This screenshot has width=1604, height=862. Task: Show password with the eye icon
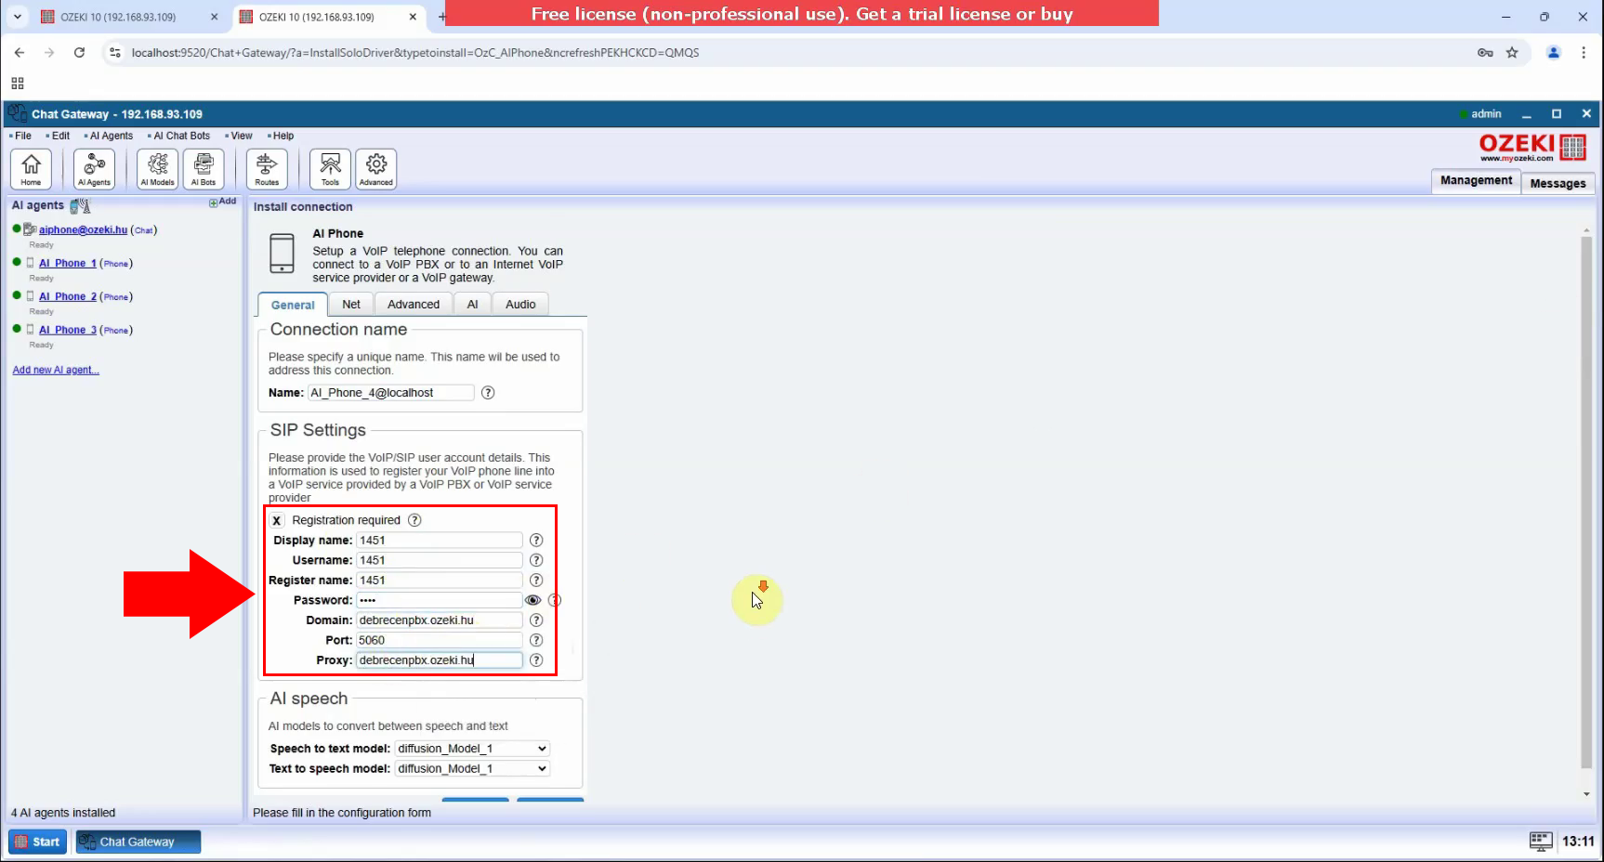pyautogui.click(x=532, y=600)
